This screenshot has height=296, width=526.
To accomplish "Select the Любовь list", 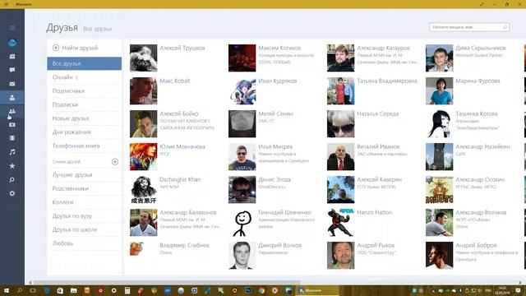I will (84, 243).
